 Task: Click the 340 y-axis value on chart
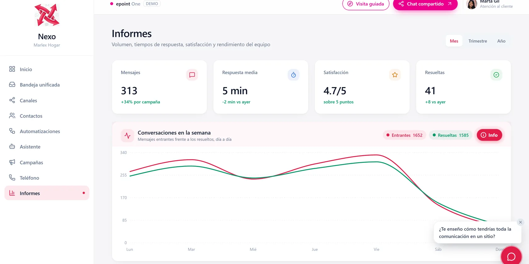123,153
